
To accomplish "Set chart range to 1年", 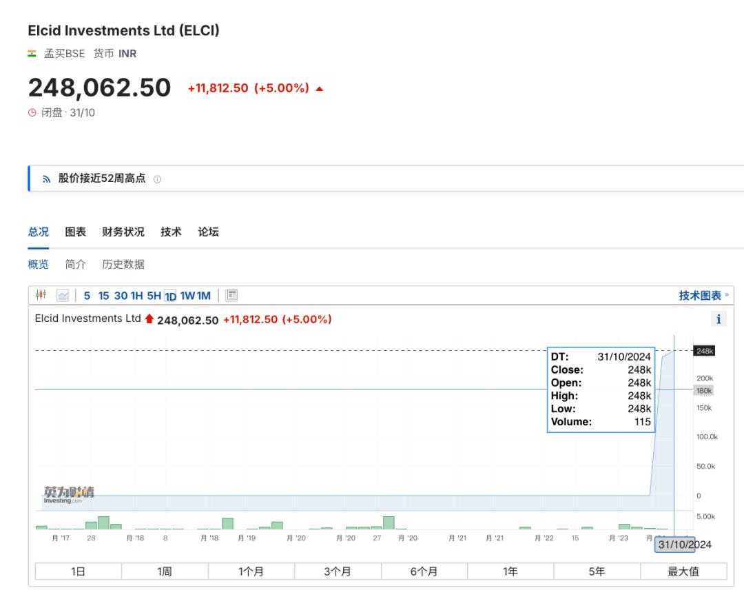I will click(510, 571).
